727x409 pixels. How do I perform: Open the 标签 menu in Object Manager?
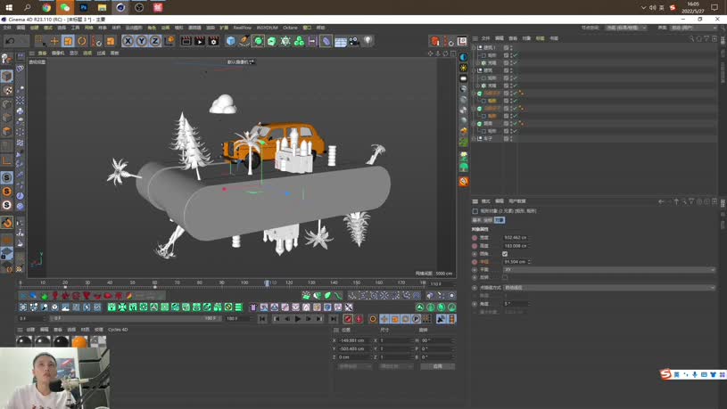click(x=541, y=38)
